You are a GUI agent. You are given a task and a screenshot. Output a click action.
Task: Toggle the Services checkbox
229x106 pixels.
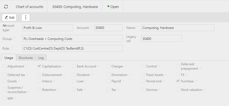(x=143, y=90)
